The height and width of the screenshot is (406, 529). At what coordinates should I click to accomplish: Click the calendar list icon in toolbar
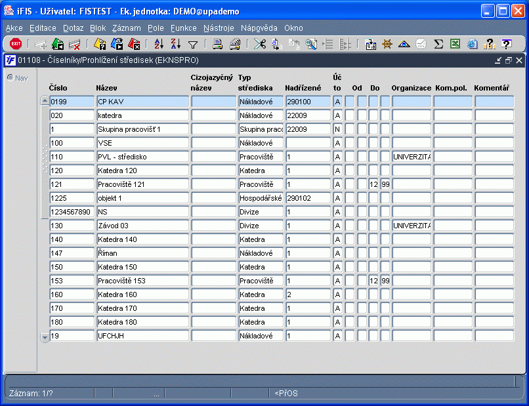(370, 44)
